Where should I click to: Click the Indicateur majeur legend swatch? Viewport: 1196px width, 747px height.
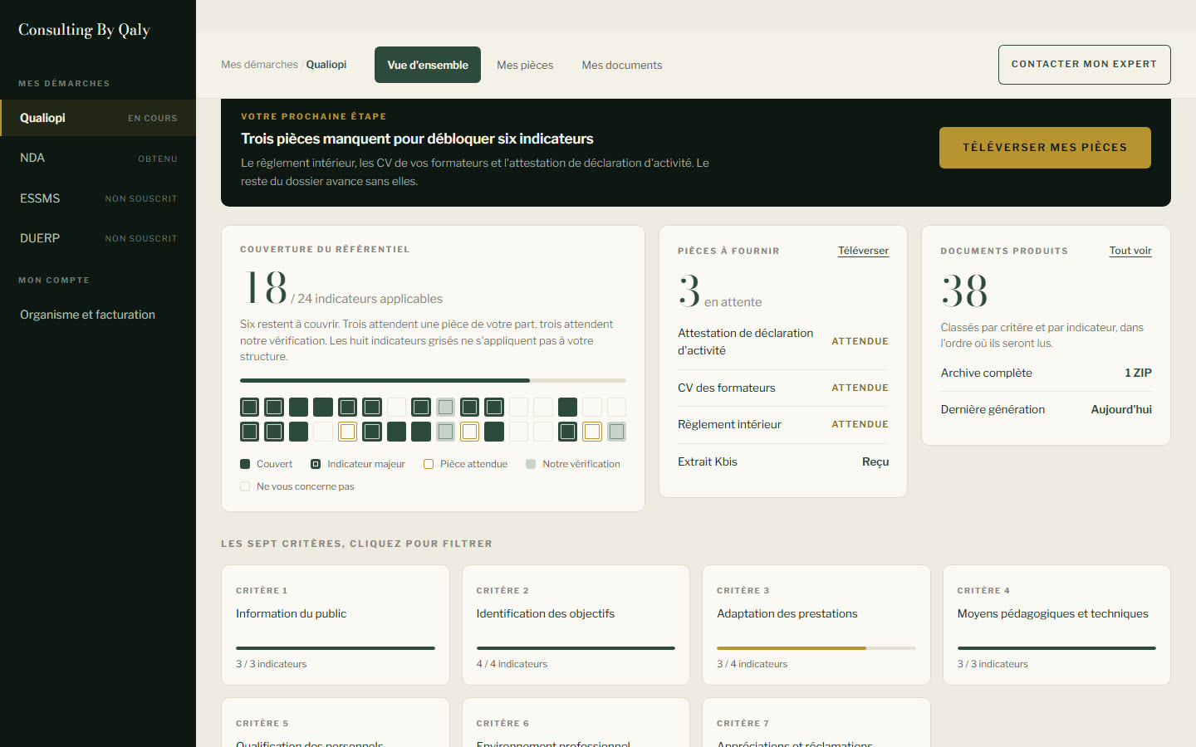[x=316, y=464]
